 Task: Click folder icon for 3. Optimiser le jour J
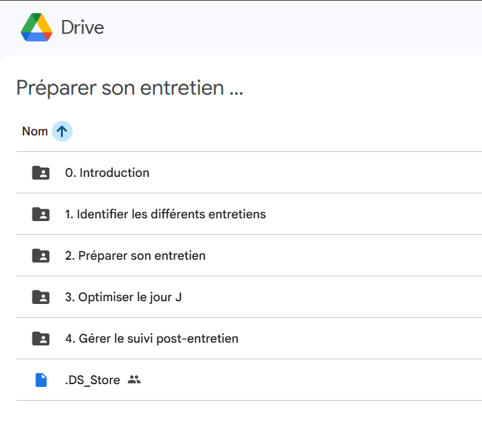pos(41,297)
